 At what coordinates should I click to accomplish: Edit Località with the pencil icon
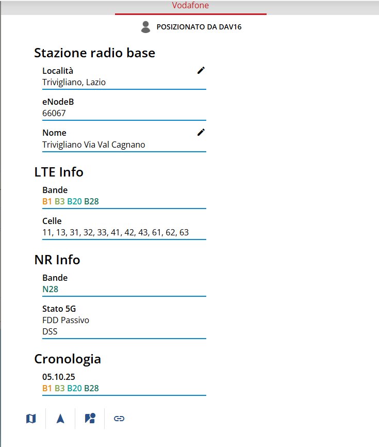pos(201,71)
